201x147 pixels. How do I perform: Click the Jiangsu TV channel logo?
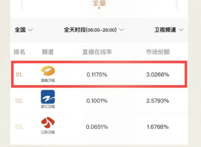(48, 123)
